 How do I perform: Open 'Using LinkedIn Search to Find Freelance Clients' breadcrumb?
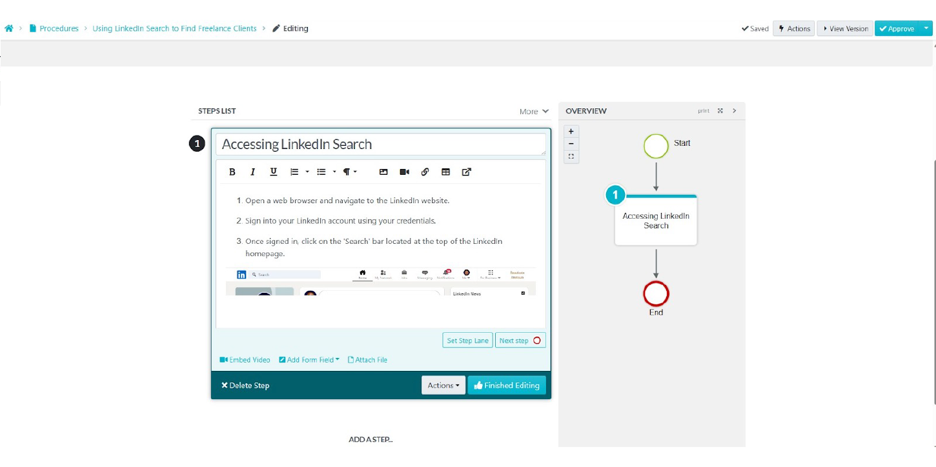pyautogui.click(x=174, y=28)
